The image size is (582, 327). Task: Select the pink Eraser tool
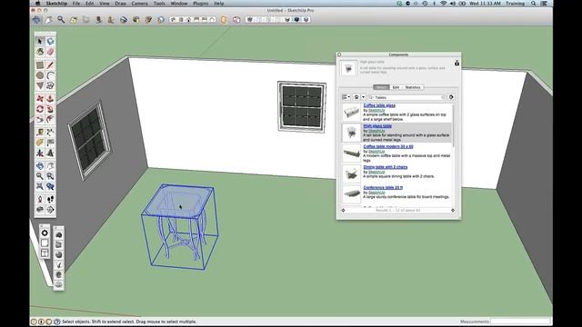(50, 52)
